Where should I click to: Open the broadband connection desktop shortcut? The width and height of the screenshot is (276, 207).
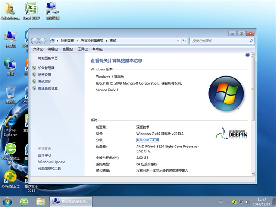[53, 10]
